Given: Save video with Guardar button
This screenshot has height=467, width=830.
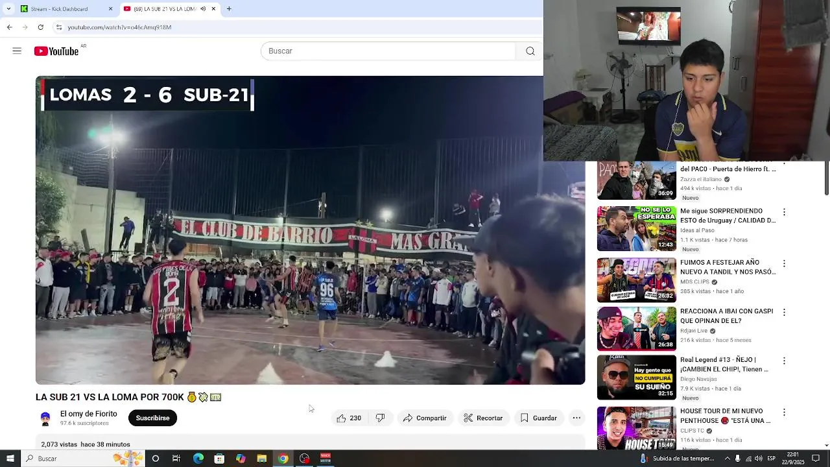Looking at the screenshot, I should 539,418.
